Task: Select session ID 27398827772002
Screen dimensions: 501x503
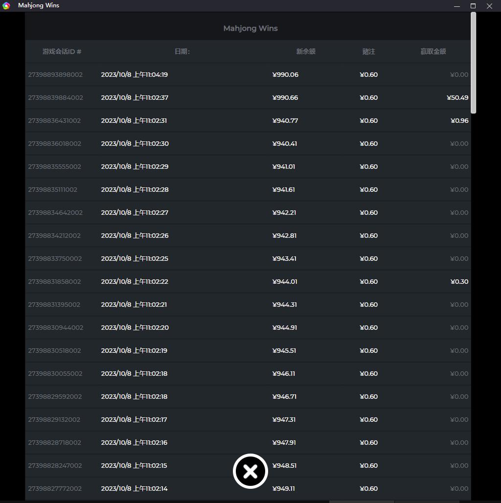Action: (x=55, y=488)
